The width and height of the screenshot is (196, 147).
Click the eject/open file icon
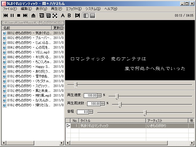tap(33, 15)
